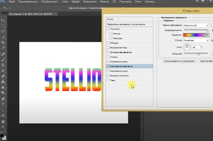The width and height of the screenshot is (213, 141).
Task: Enable the Тень checkbox
Action: [108, 80]
